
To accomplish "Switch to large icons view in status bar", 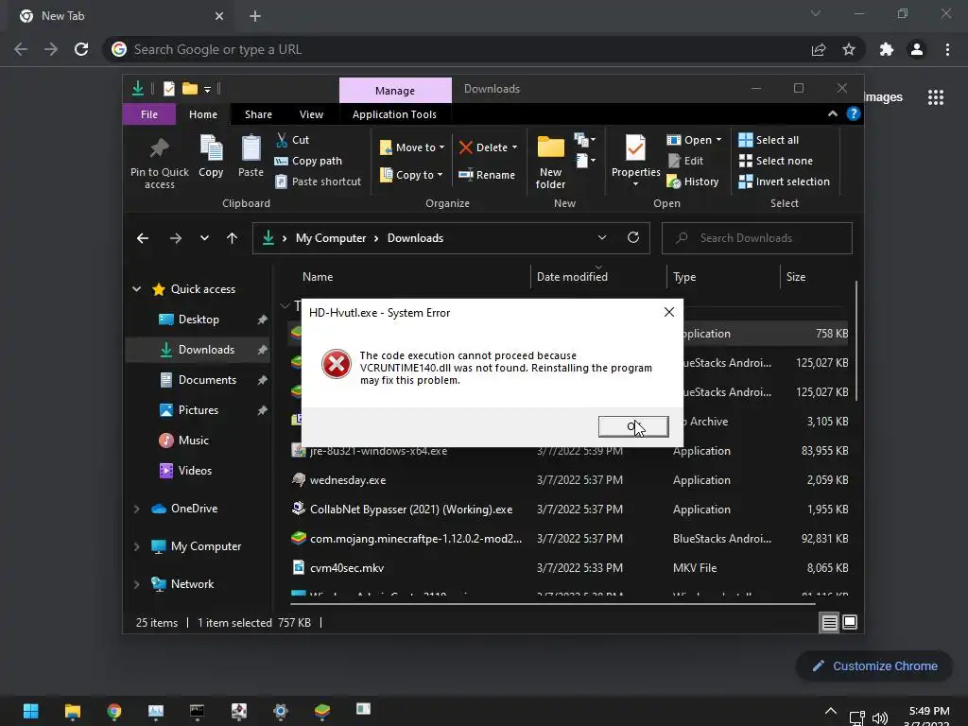I will point(850,622).
